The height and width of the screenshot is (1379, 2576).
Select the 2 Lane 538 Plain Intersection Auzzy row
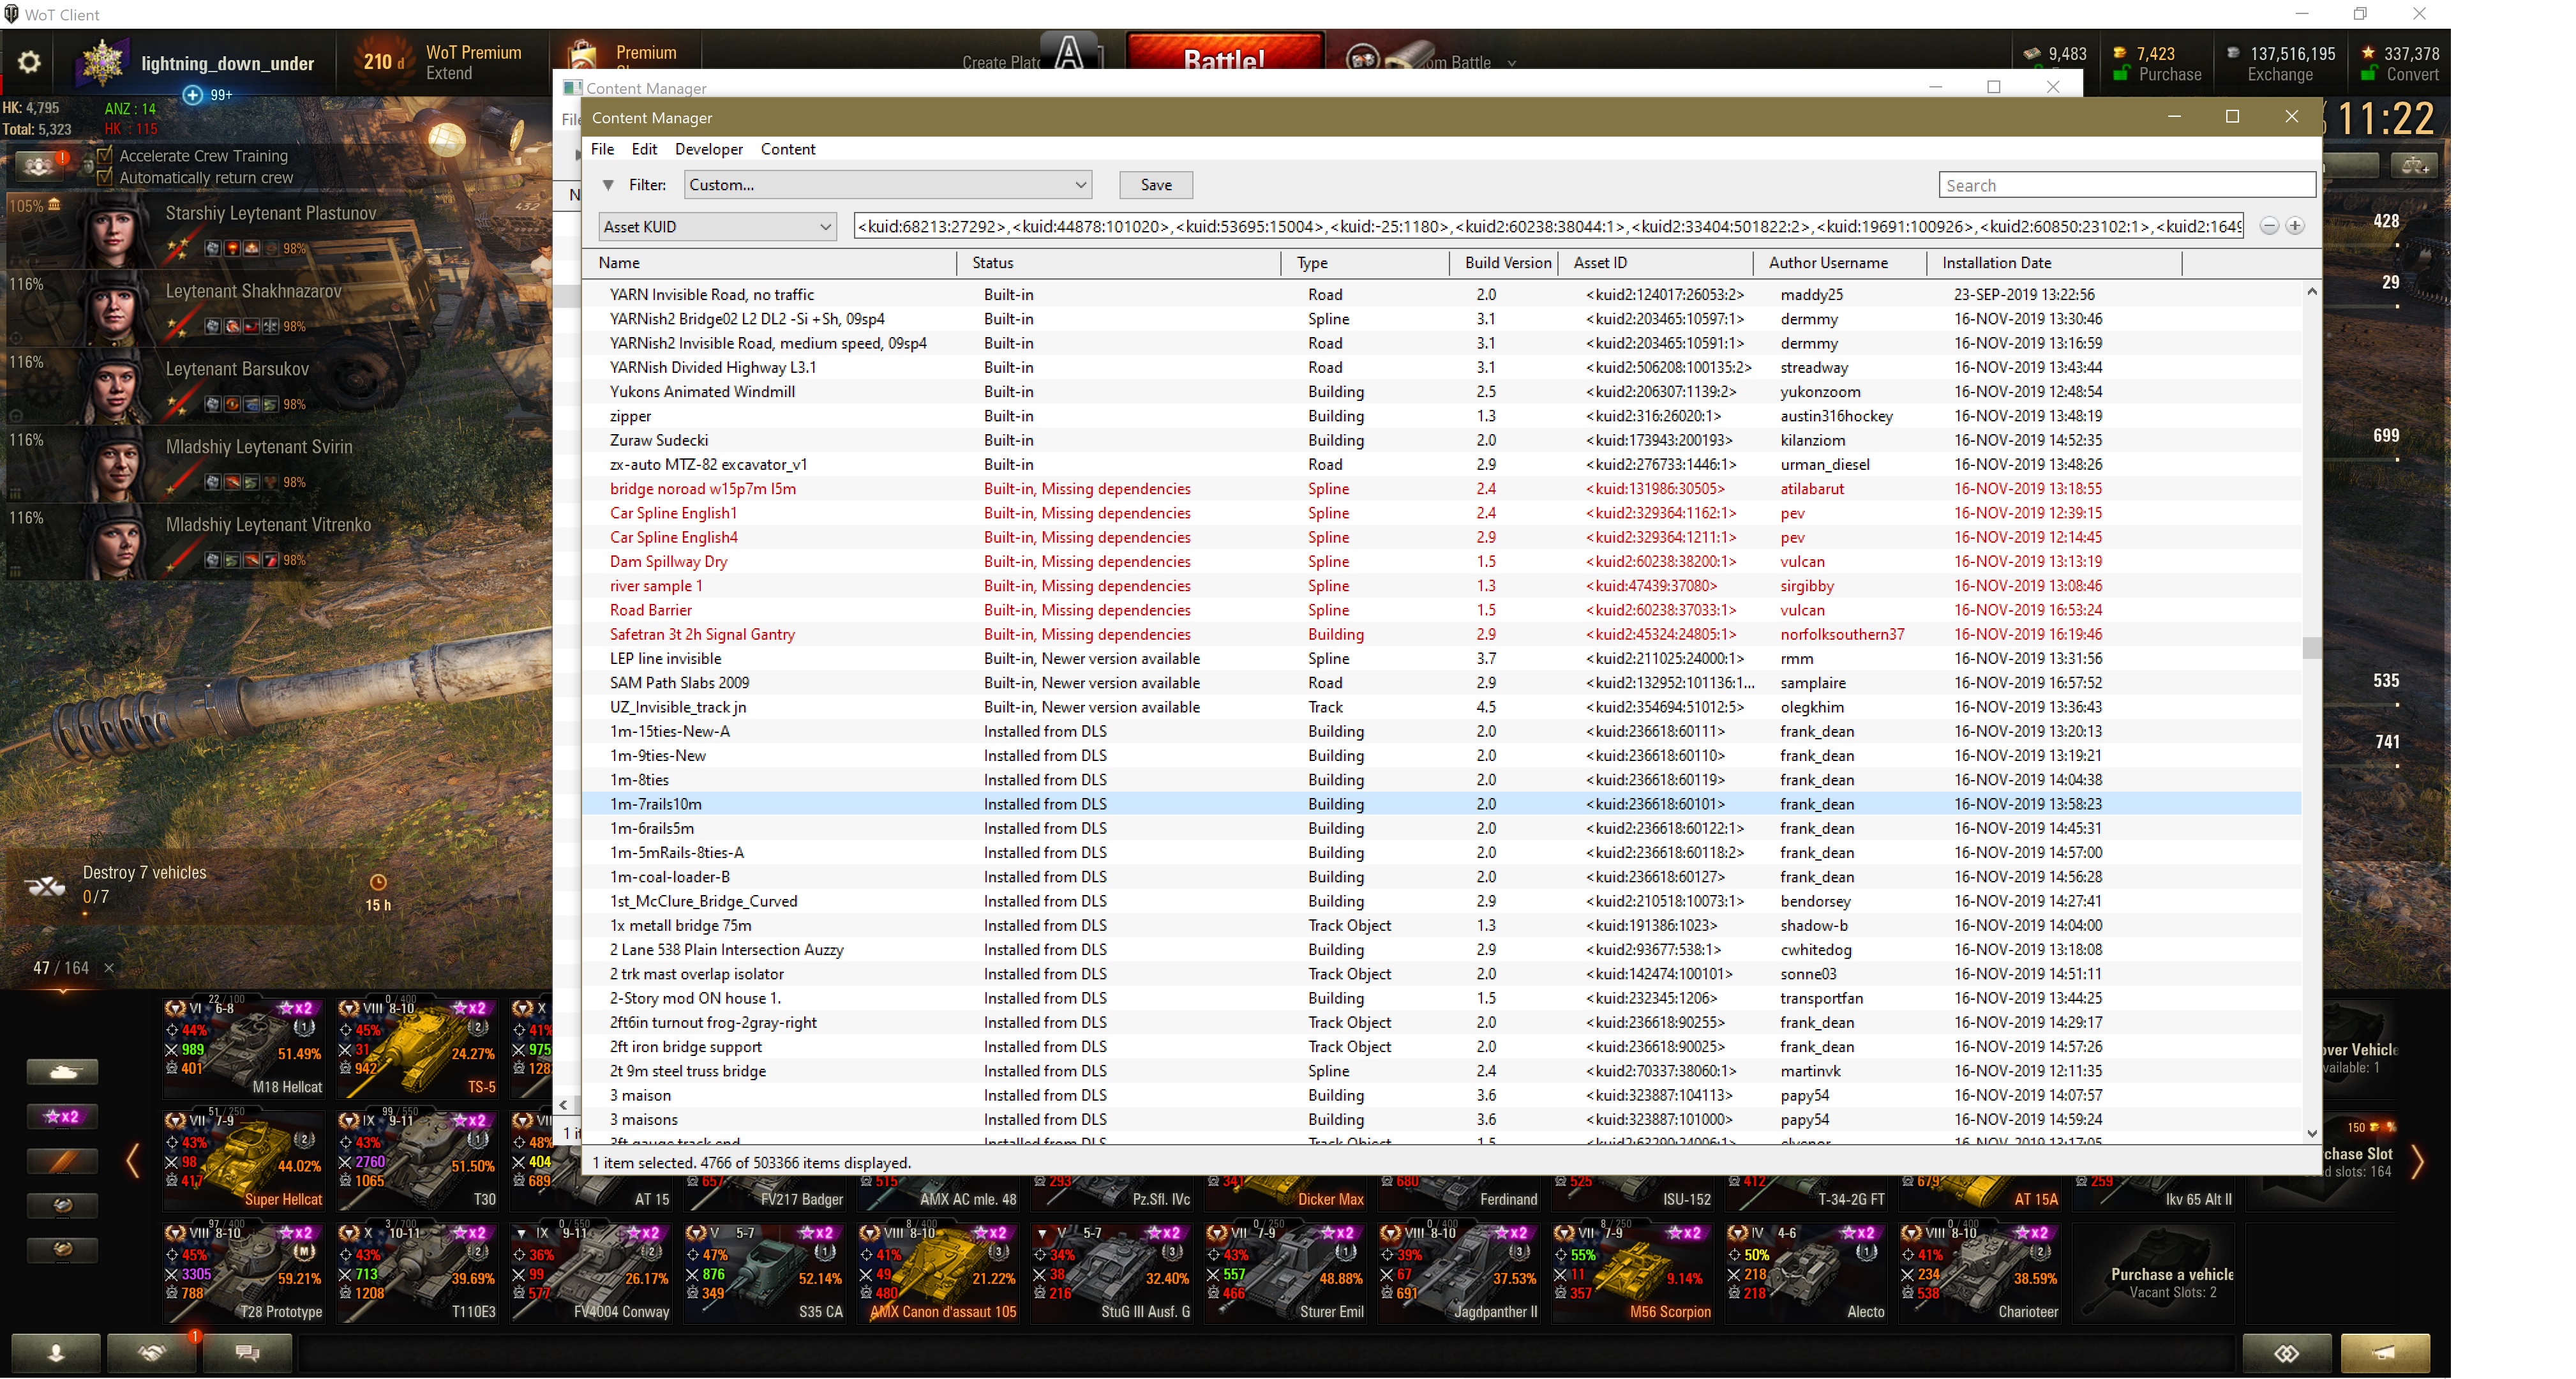point(1441,950)
